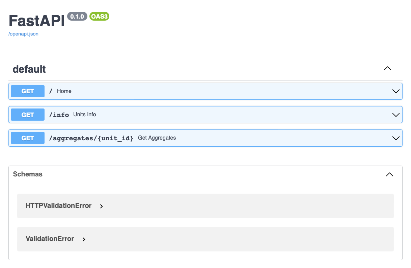Expand the Get Aggregates endpoint arrow
The image size is (411, 268).
(x=396, y=138)
